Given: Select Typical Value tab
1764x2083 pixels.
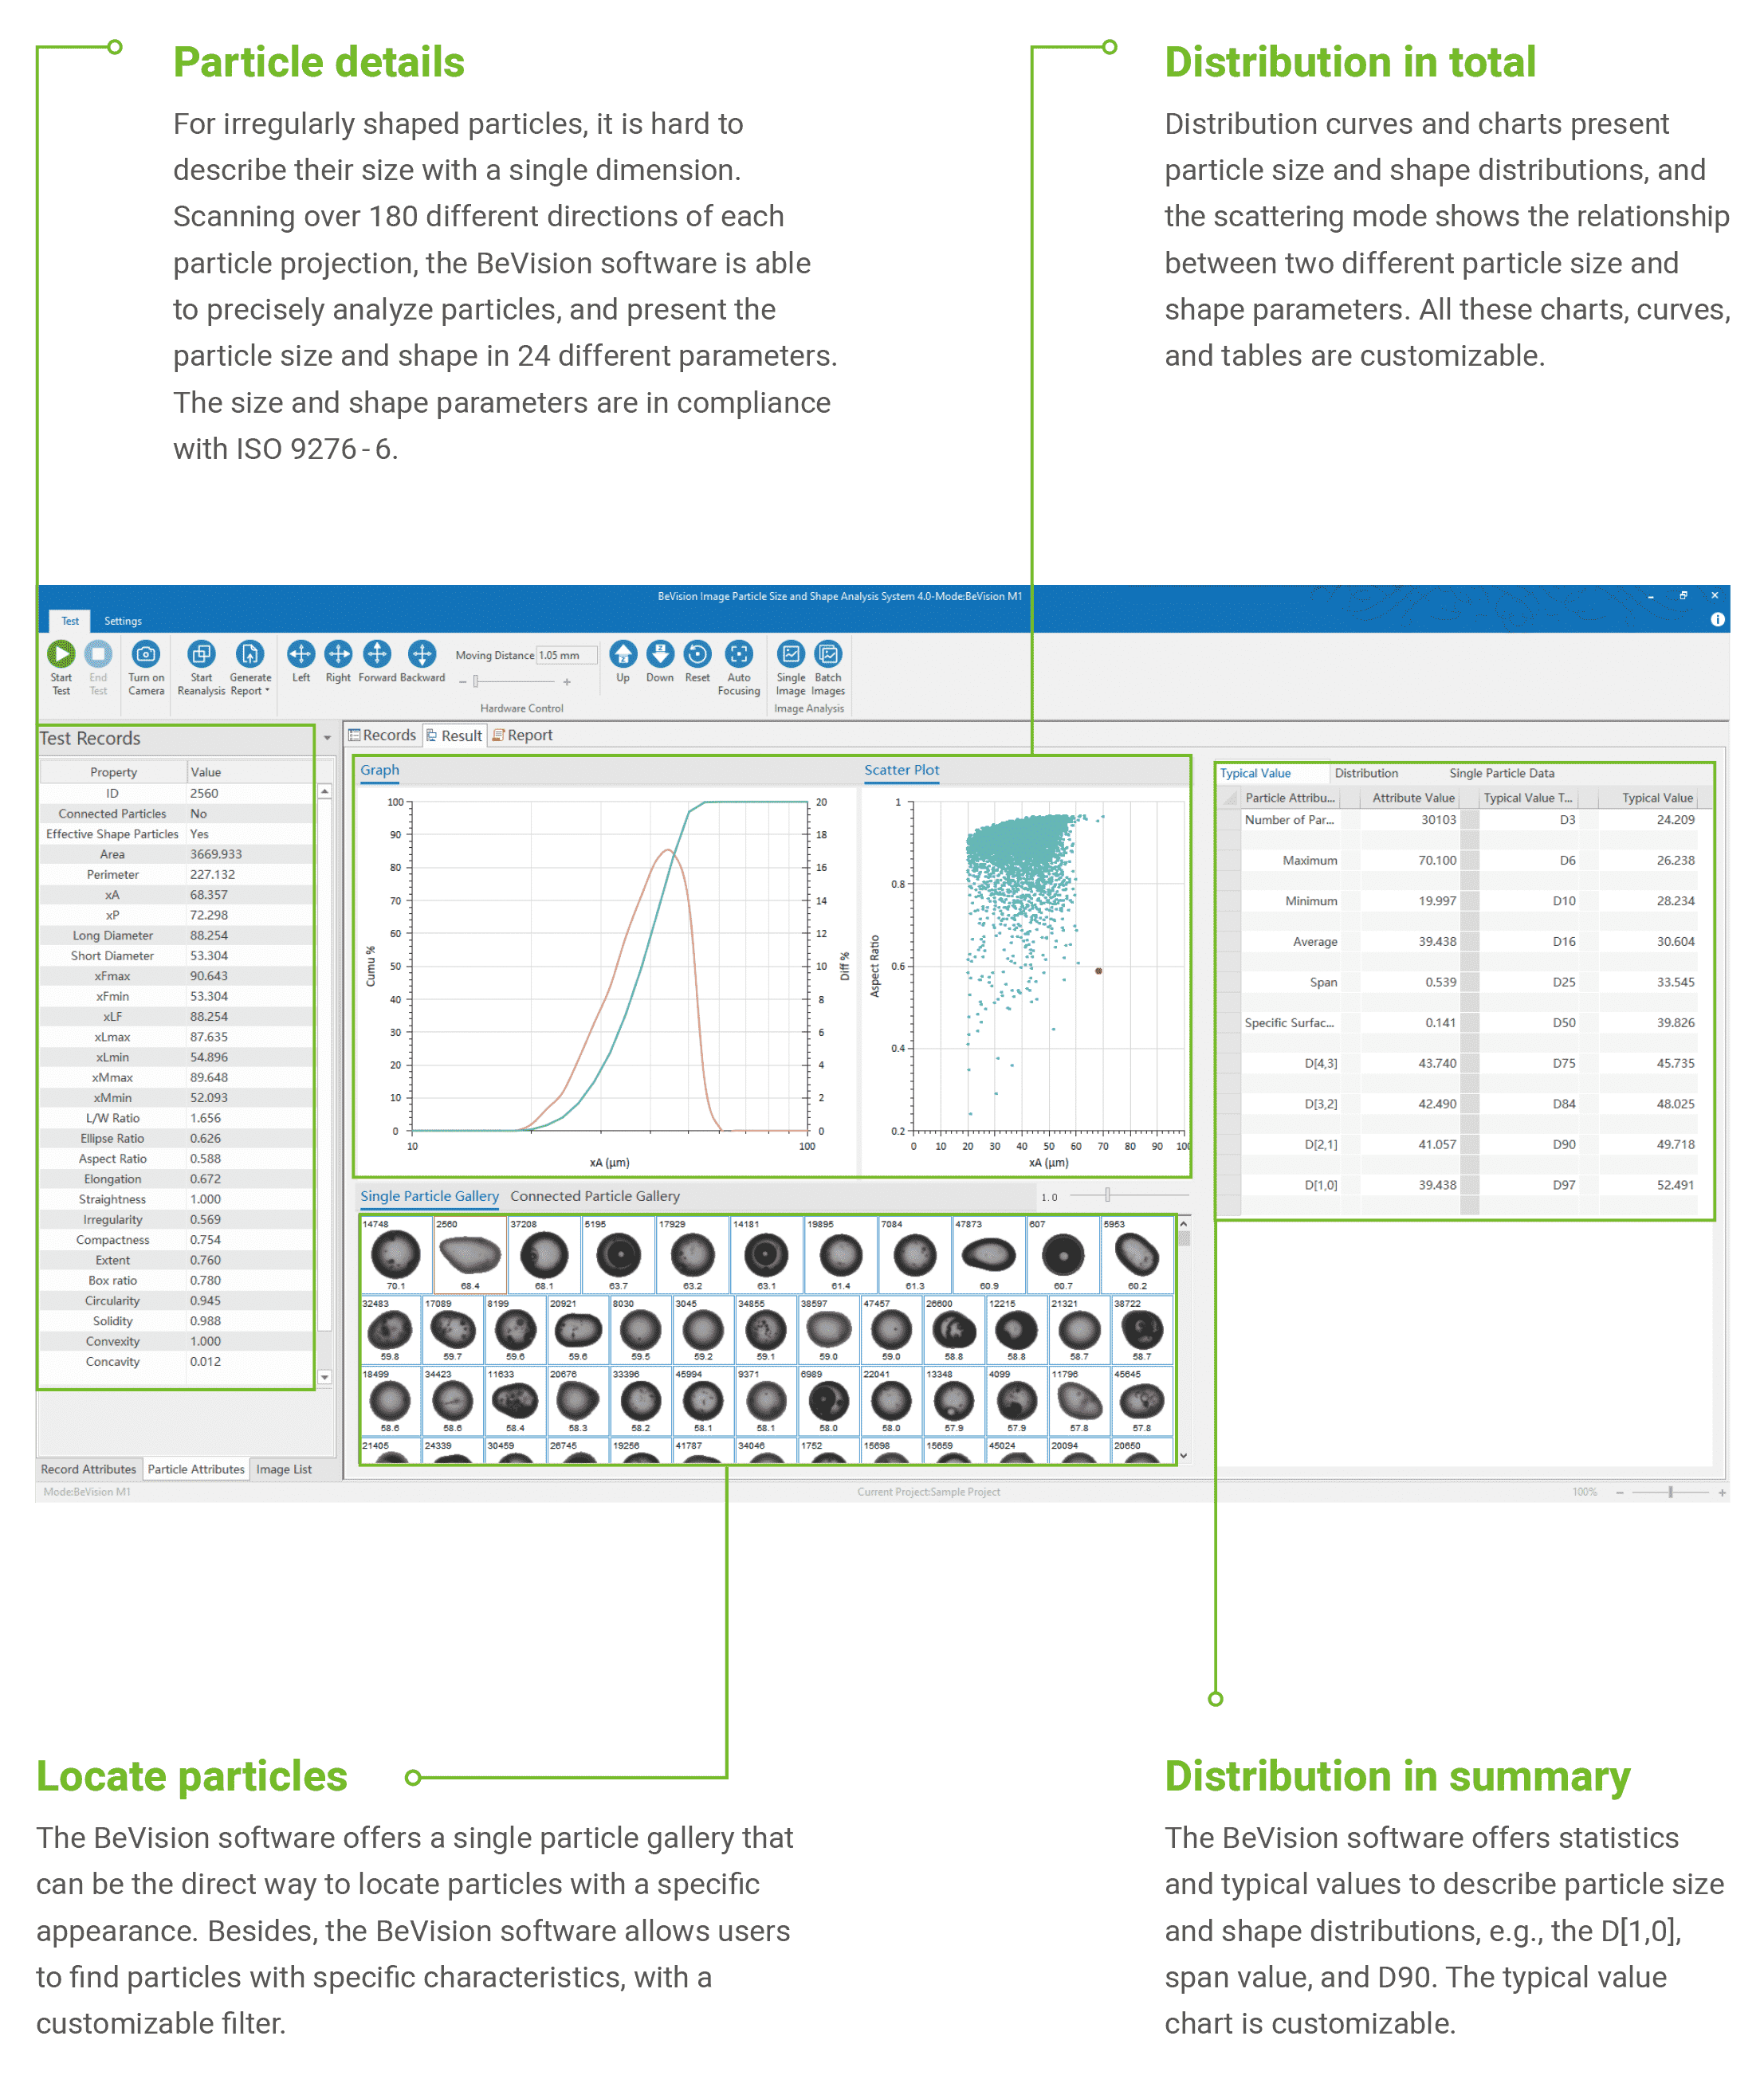Looking at the screenshot, I should tap(1255, 774).
